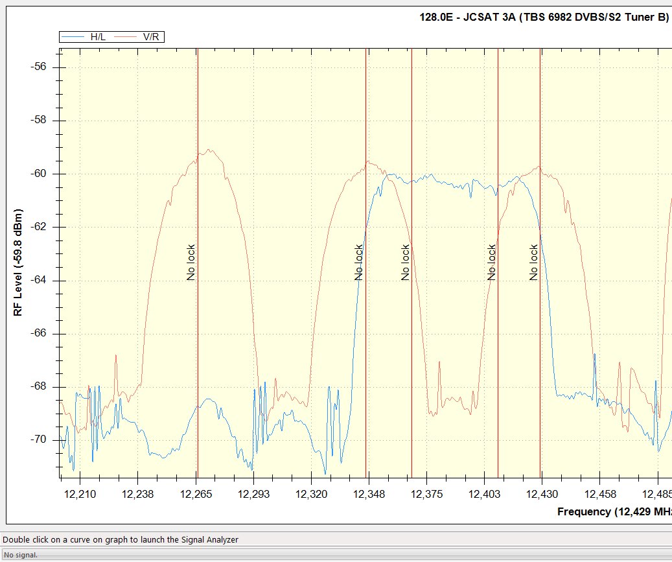Screen dimensions: 672x562
Task: Click the -66 RF level label
Action: click(x=38, y=333)
